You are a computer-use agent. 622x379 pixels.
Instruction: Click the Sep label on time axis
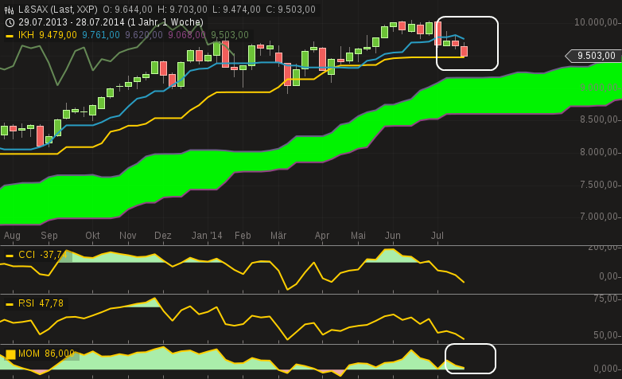click(49, 236)
